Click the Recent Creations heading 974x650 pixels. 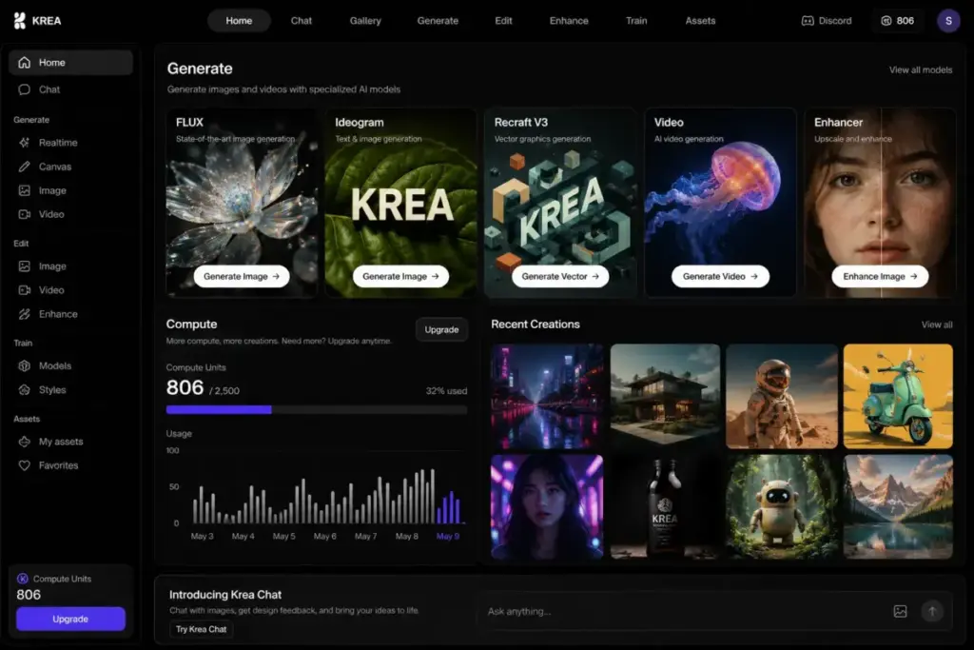point(536,325)
